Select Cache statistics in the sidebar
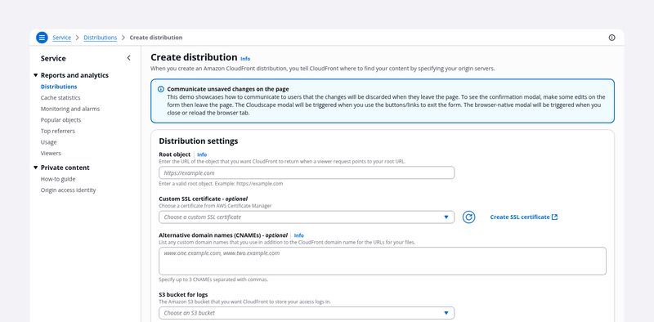The image size is (654, 322). [x=60, y=97]
